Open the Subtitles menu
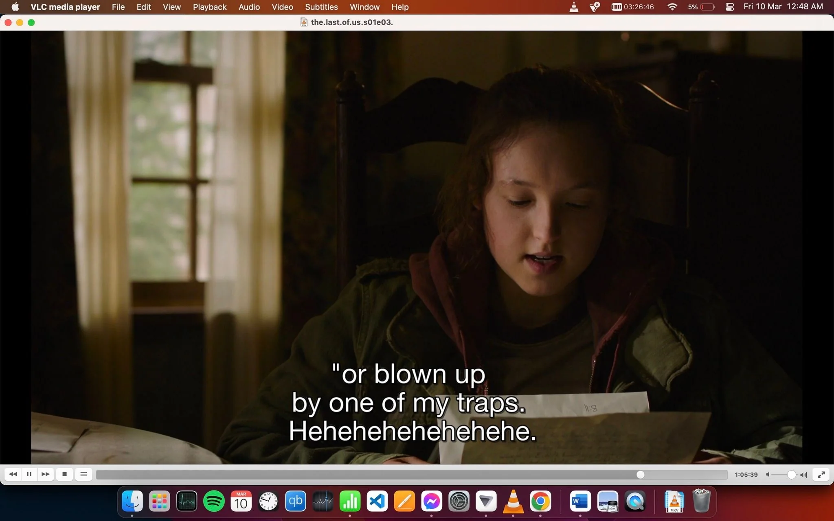 (x=321, y=7)
